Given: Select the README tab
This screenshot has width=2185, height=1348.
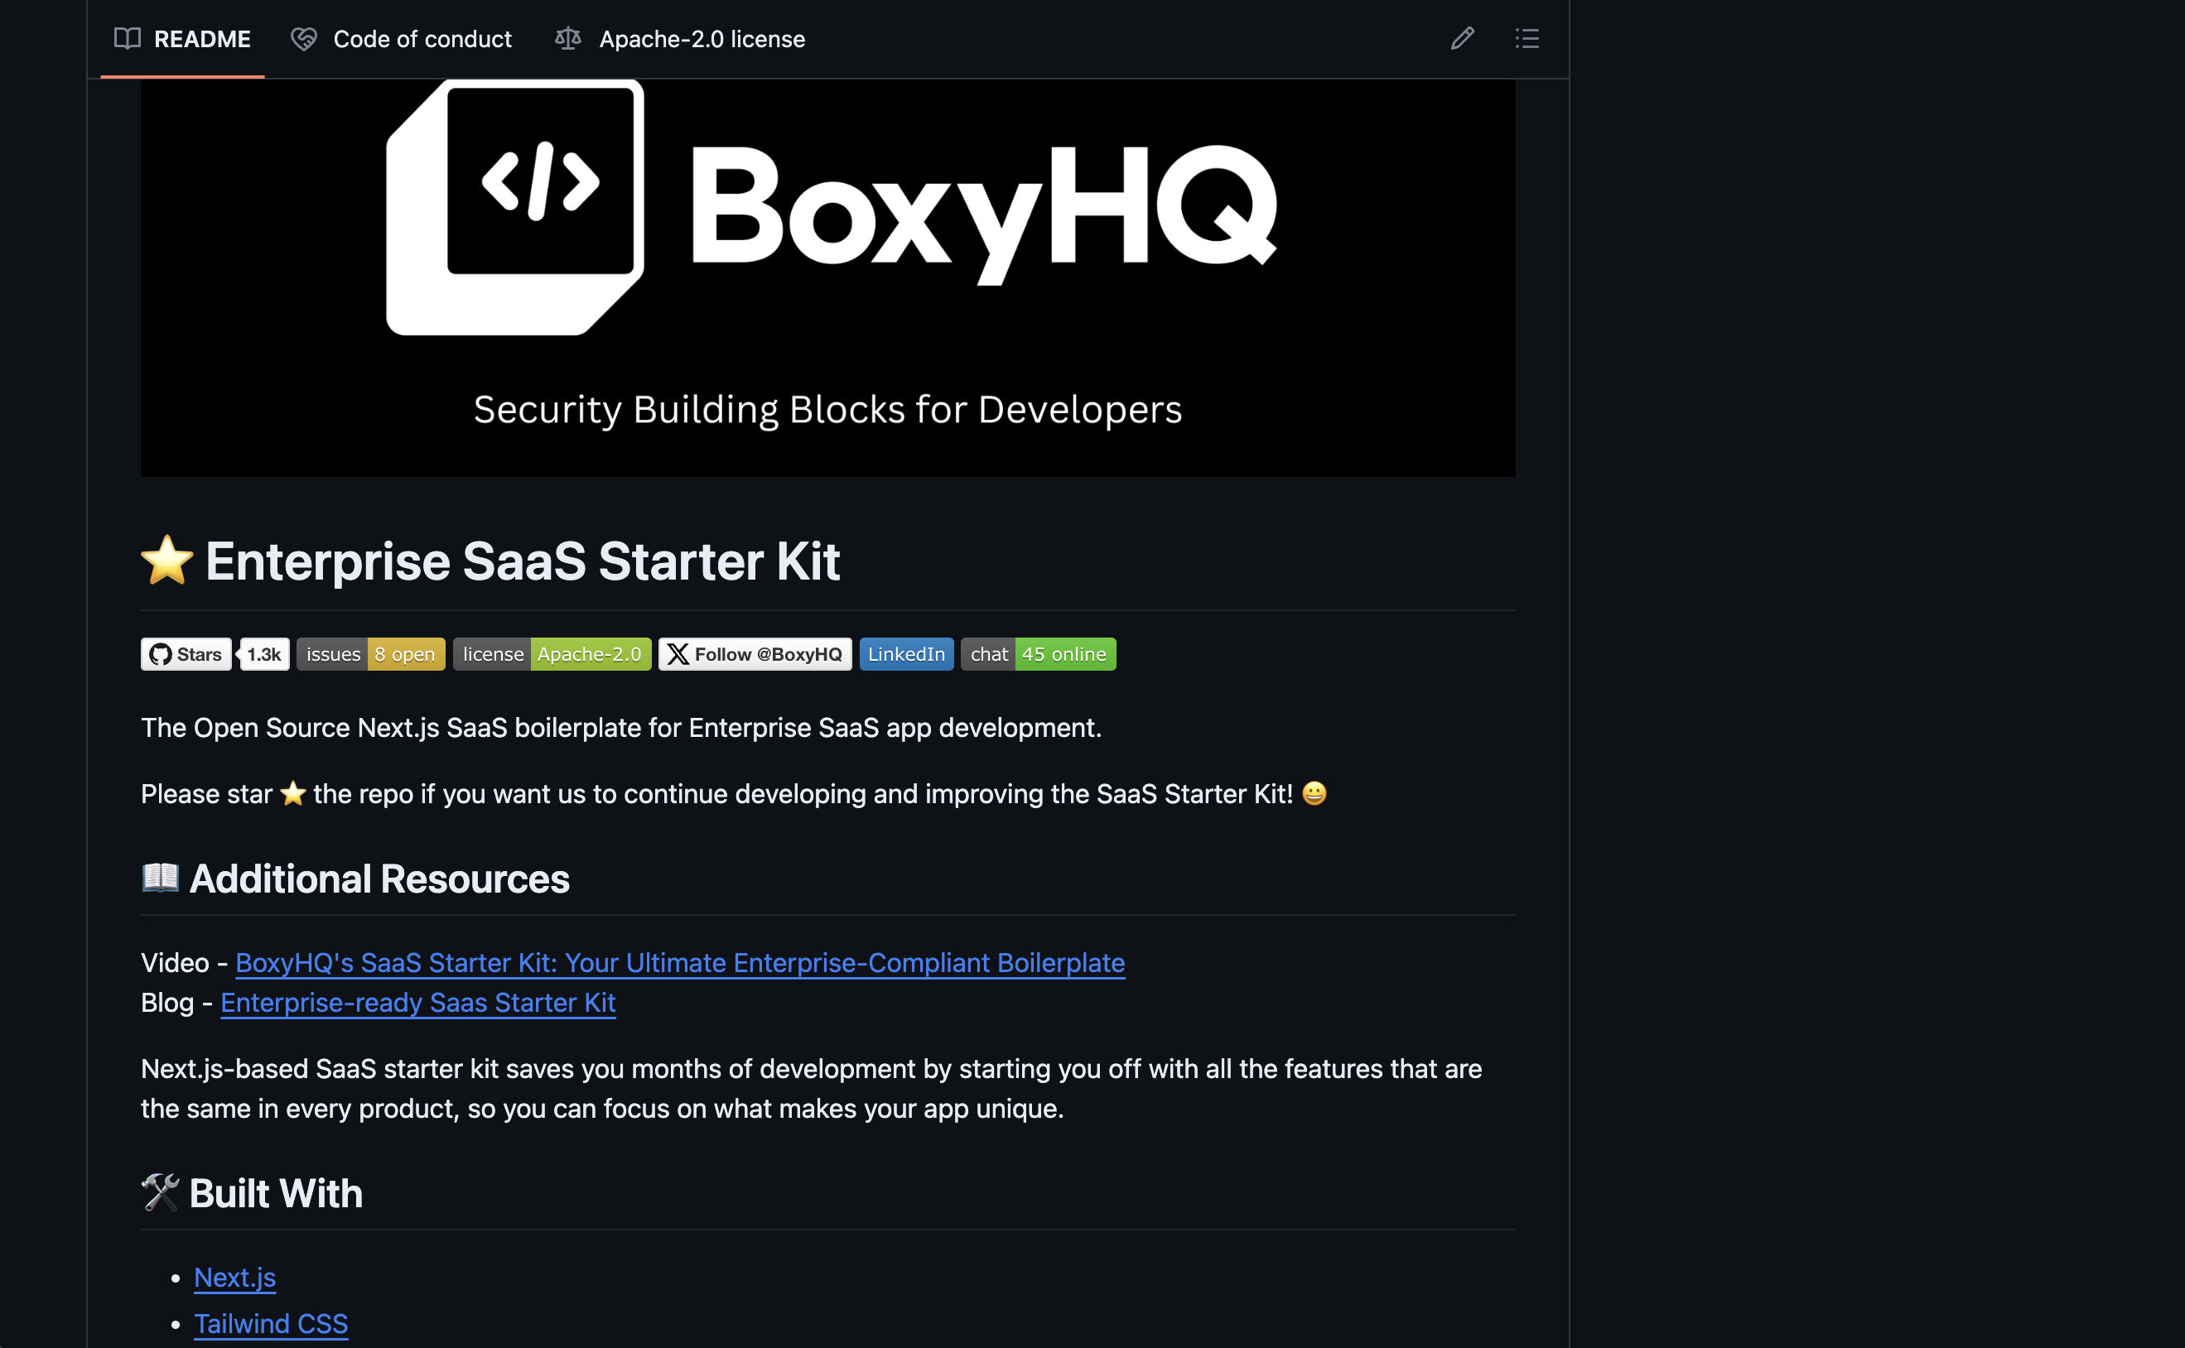Looking at the screenshot, I should pos(183,39).
